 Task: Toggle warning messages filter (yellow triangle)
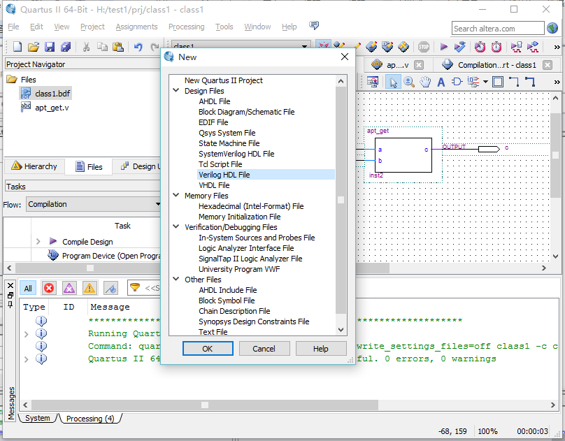click(x=90, y=289)
